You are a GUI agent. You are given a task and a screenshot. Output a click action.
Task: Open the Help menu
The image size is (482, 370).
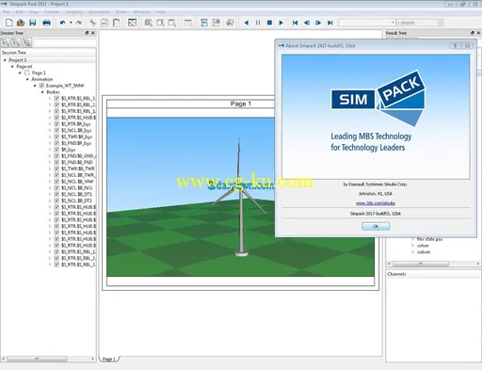tap(160, 12)
